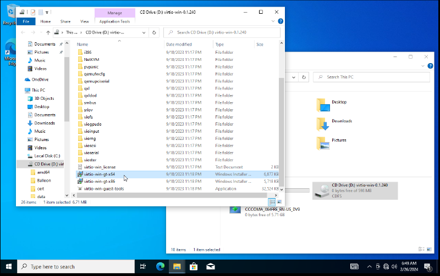Select the pvpanic folder
The width and height of the screenshot is (440, 276).
point(91,67)
